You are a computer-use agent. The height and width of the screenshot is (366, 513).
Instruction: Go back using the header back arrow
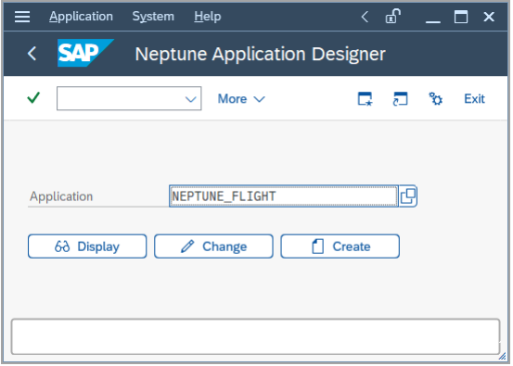[32, 53]
